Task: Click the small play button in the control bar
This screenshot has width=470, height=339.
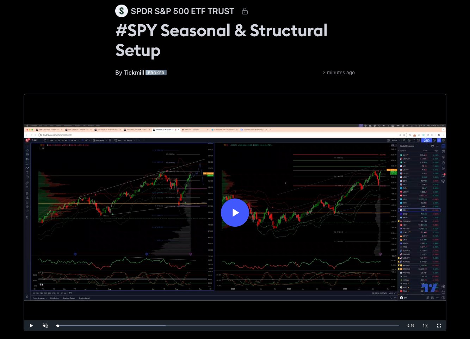Action: (31, 326)
